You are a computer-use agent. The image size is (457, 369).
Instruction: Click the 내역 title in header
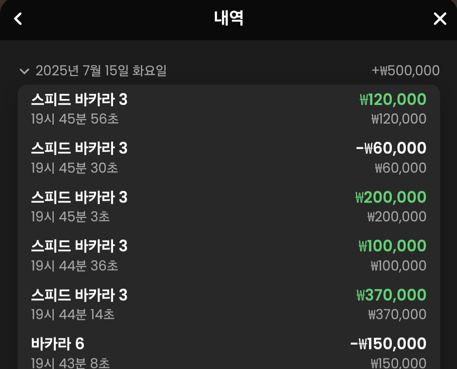(x=228, y=18)
